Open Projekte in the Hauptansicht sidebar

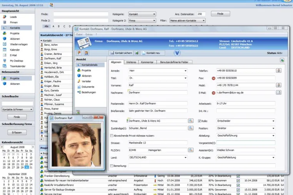click(x=15, y=33)
